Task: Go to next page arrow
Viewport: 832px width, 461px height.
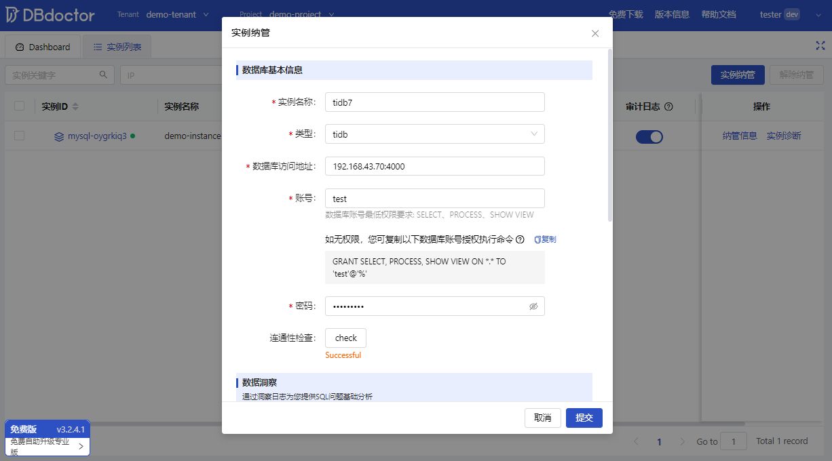Action: [x=682, y=441]
